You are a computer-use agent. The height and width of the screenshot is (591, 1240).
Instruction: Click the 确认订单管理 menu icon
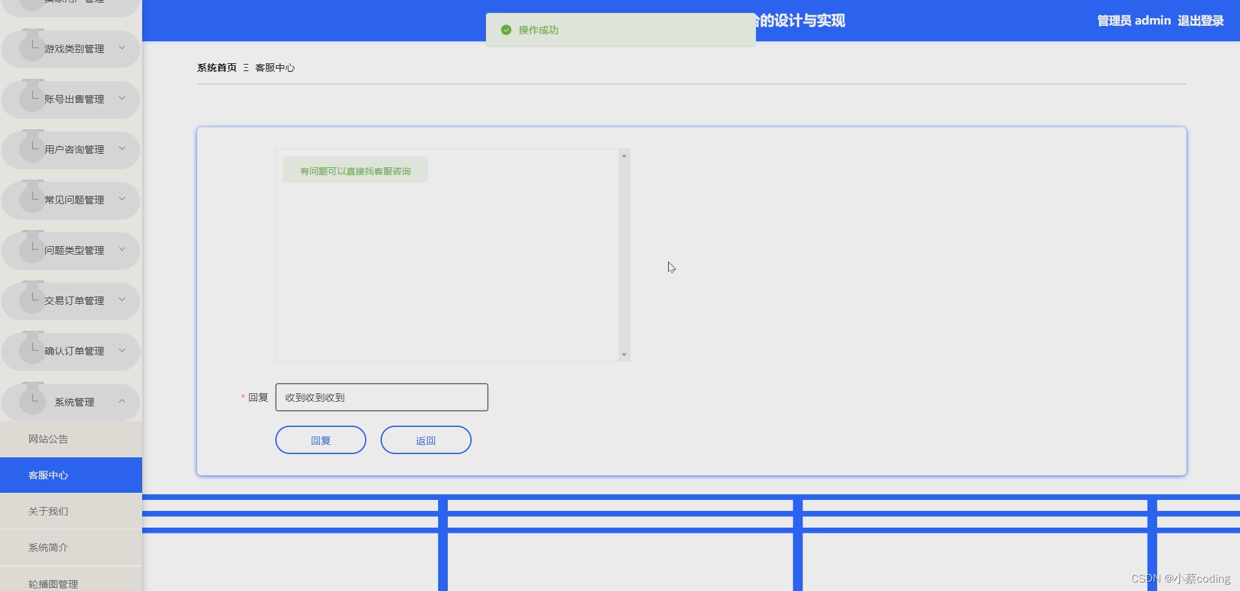point(32,348)
